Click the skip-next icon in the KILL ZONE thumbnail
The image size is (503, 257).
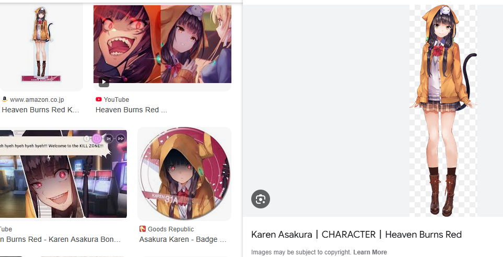[109, 138]
